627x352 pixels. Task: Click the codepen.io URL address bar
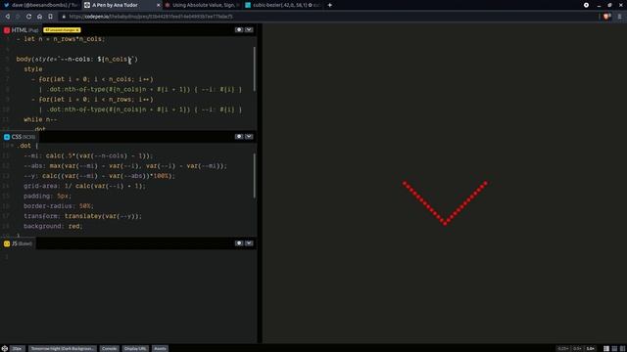[x=328, y=17]
